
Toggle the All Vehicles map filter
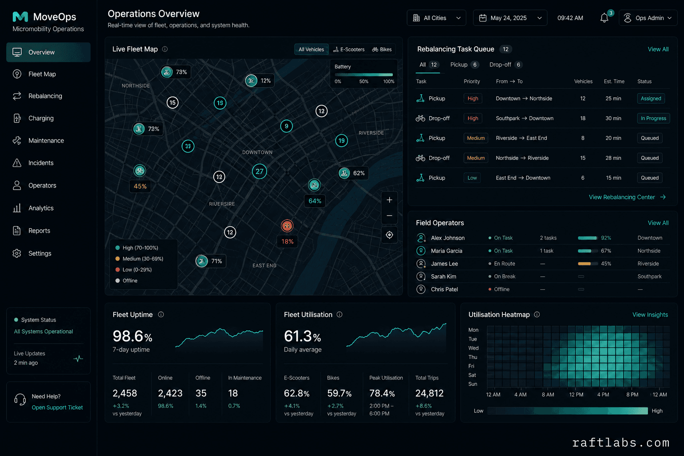coord(311,49)
